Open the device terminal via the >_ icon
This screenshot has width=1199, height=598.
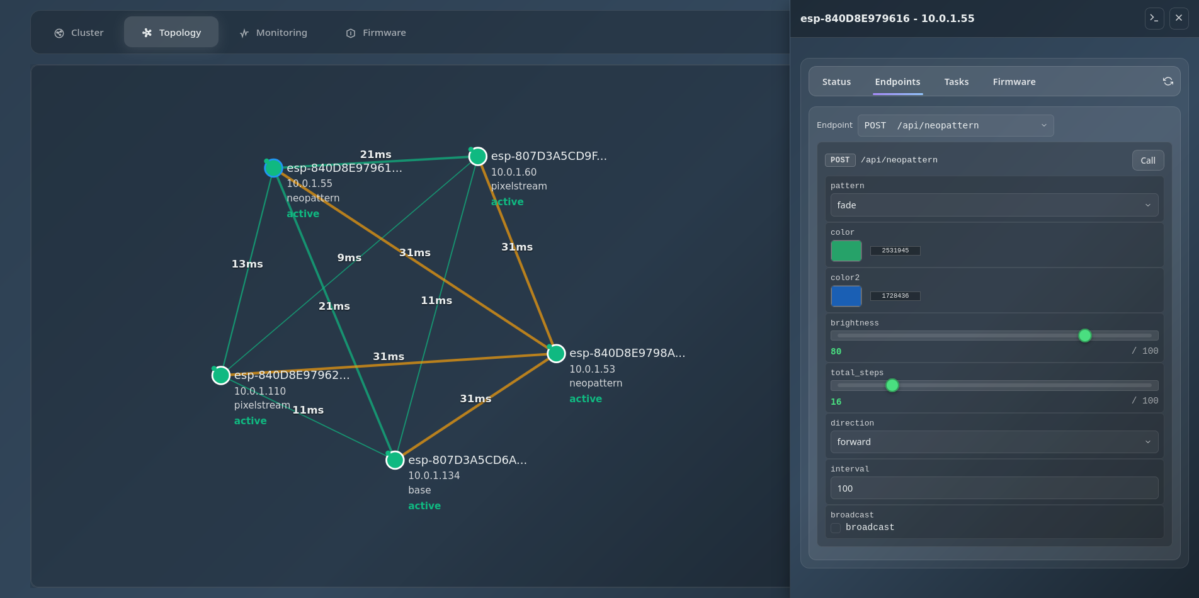click(1154, 18)
